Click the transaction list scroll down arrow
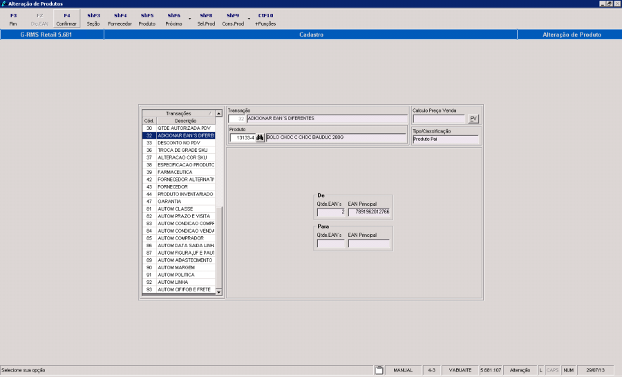 tap(218, 292)
